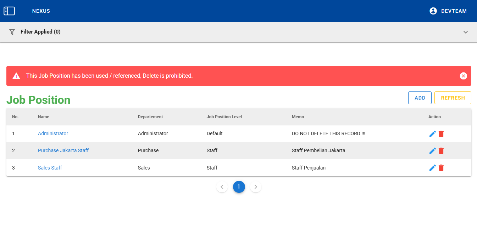The width and height of the screenshot is (477, 226).
Task: Edit the Purchase Jakarta Staff row
Action: pyautogui.click(x=432, y=151)
